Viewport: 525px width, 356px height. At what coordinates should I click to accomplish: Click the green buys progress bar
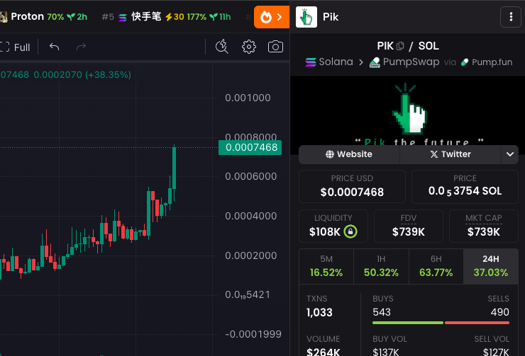coord(408,323)
